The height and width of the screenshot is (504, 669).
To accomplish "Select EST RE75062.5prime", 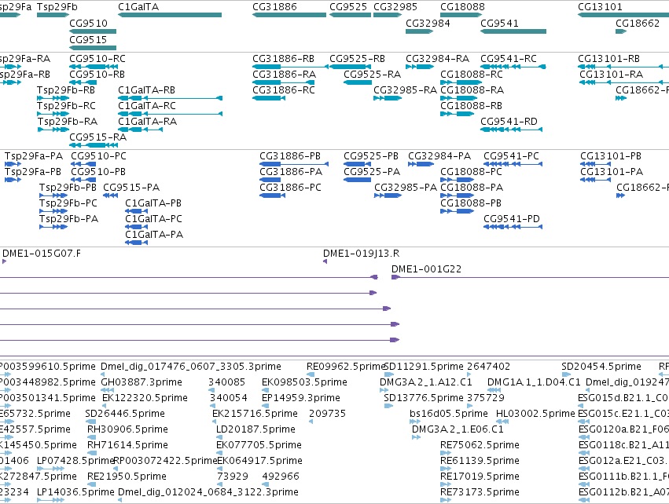I will [x=446, y=453].
